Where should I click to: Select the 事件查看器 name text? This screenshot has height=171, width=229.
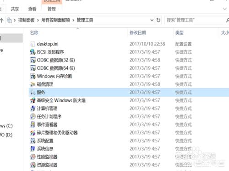[47, 124]
